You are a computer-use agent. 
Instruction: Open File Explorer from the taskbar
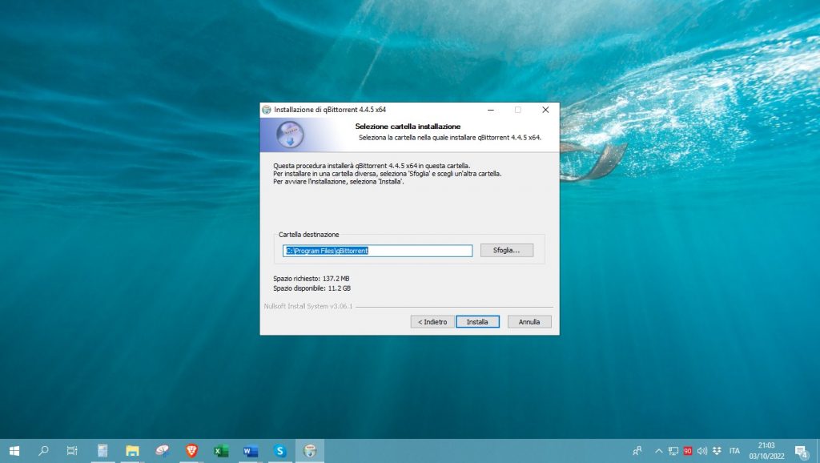click(x=131, y=451)
